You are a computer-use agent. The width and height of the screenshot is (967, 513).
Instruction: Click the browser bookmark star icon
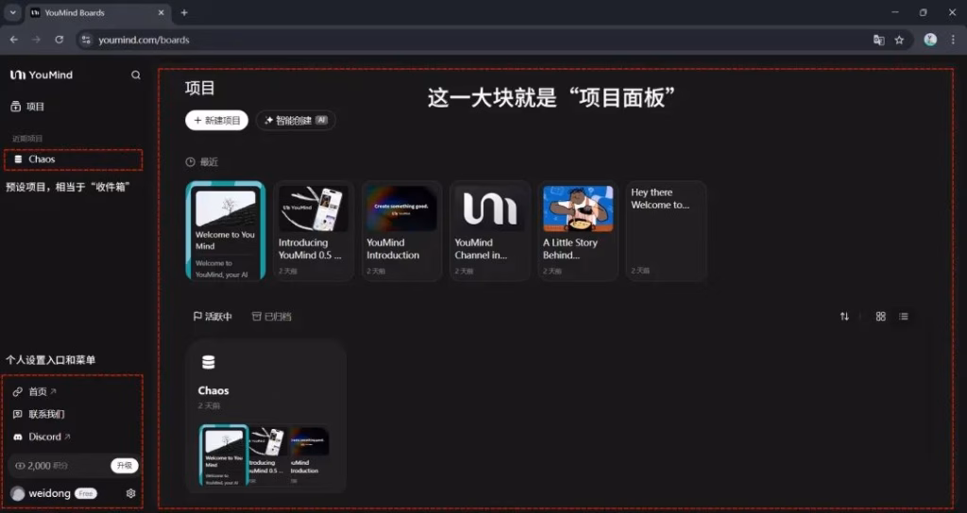899,40
